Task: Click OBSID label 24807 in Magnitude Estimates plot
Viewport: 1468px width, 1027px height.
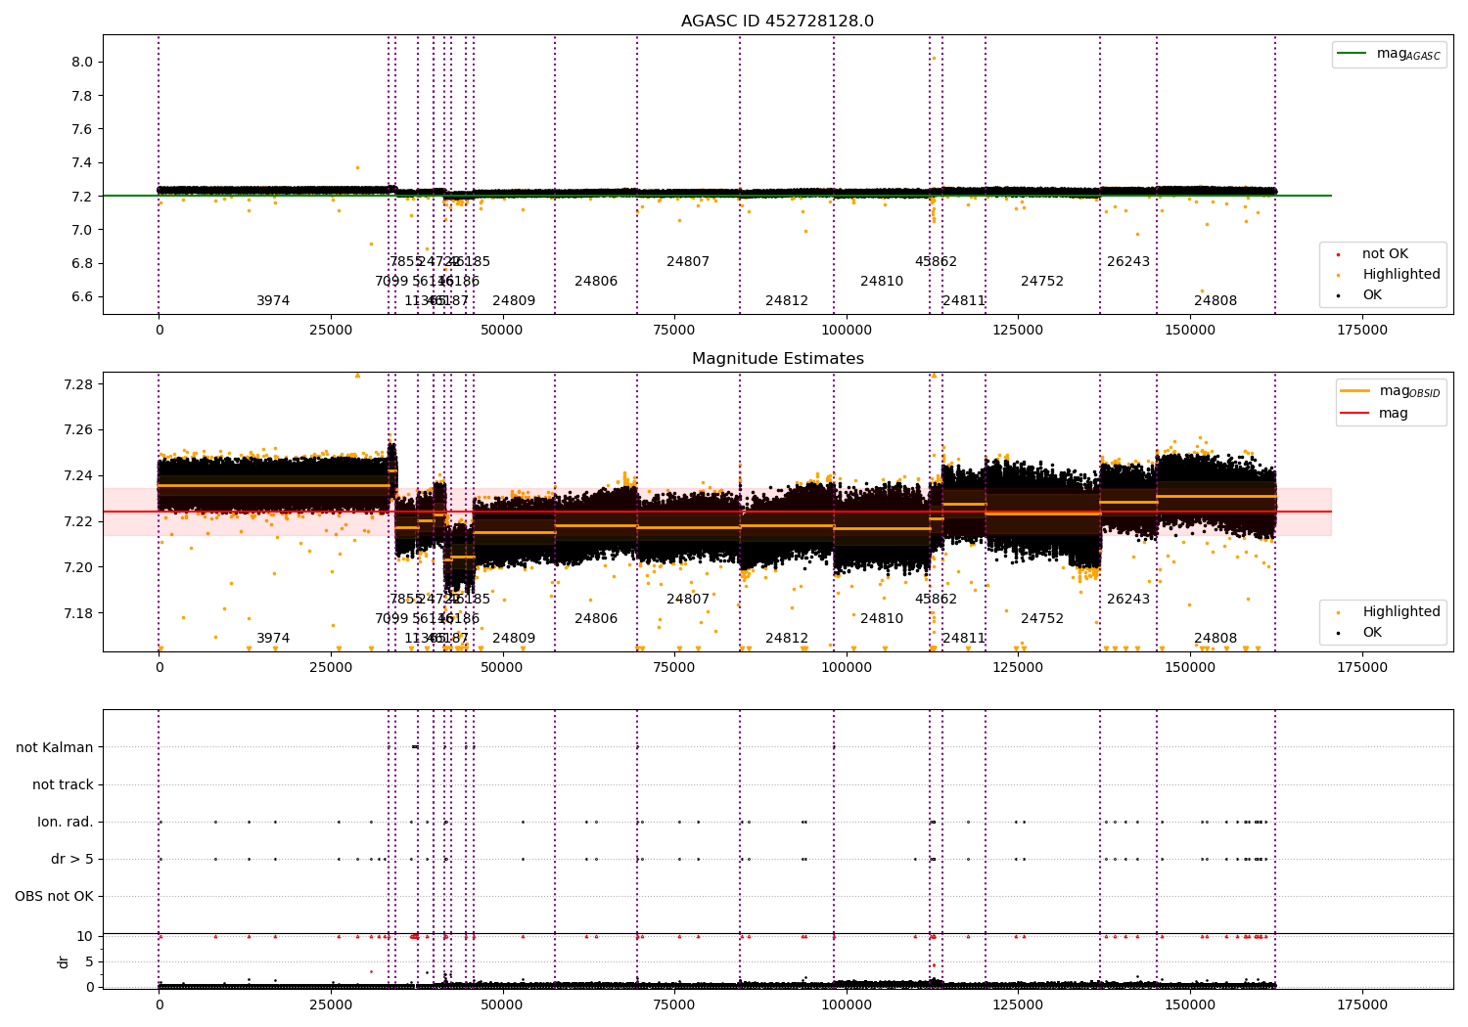Action: [x=688, y=600]
